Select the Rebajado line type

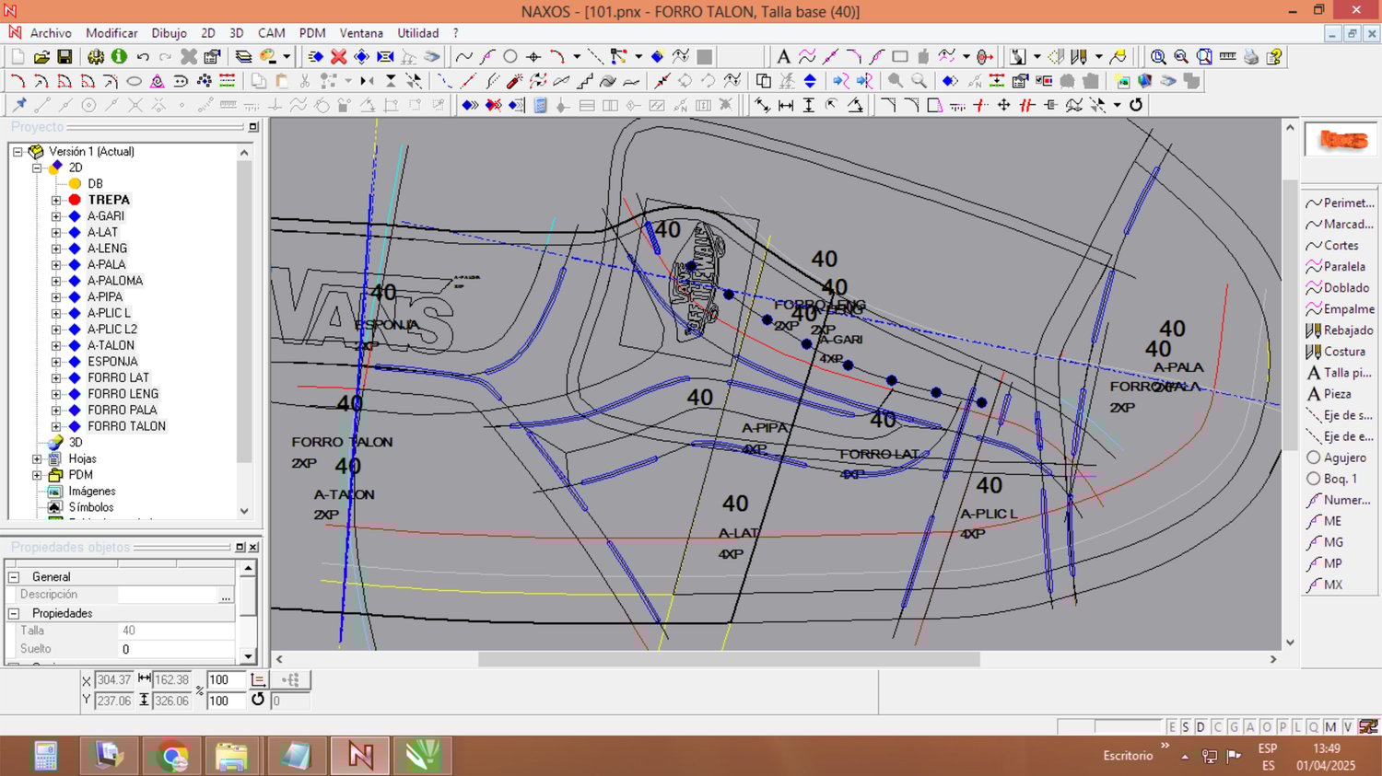coord(1347,330)
